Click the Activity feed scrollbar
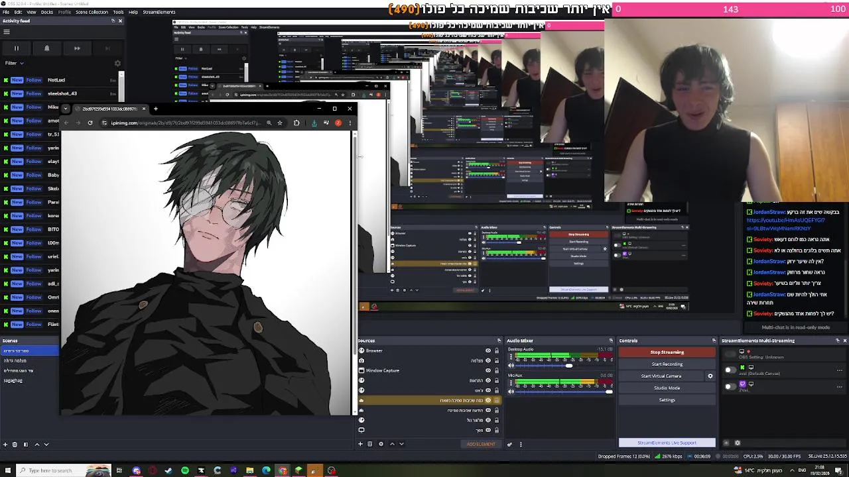The width and height of the screenshot is (849, 477). [x=121, y=86]
